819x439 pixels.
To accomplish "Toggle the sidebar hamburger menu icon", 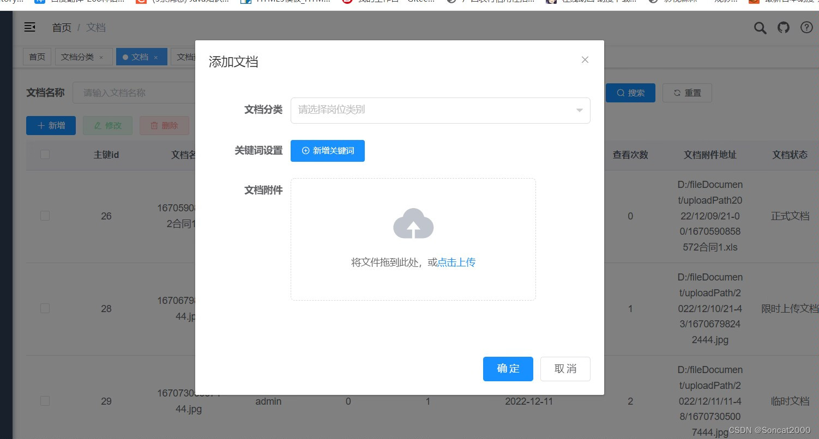I will [x=30, y=27].
